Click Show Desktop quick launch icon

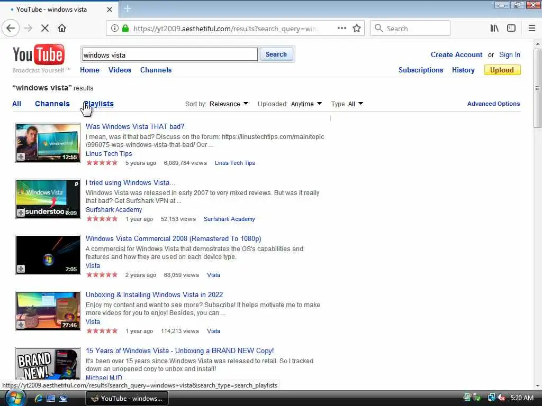click(x=51, y=399)
